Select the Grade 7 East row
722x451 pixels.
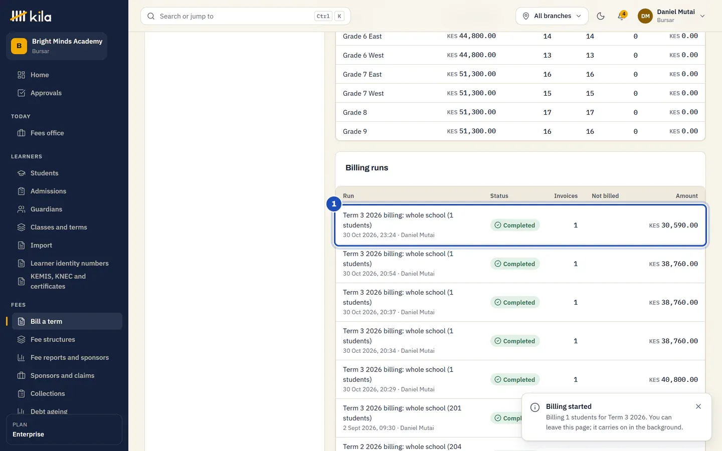click(520, 74)
